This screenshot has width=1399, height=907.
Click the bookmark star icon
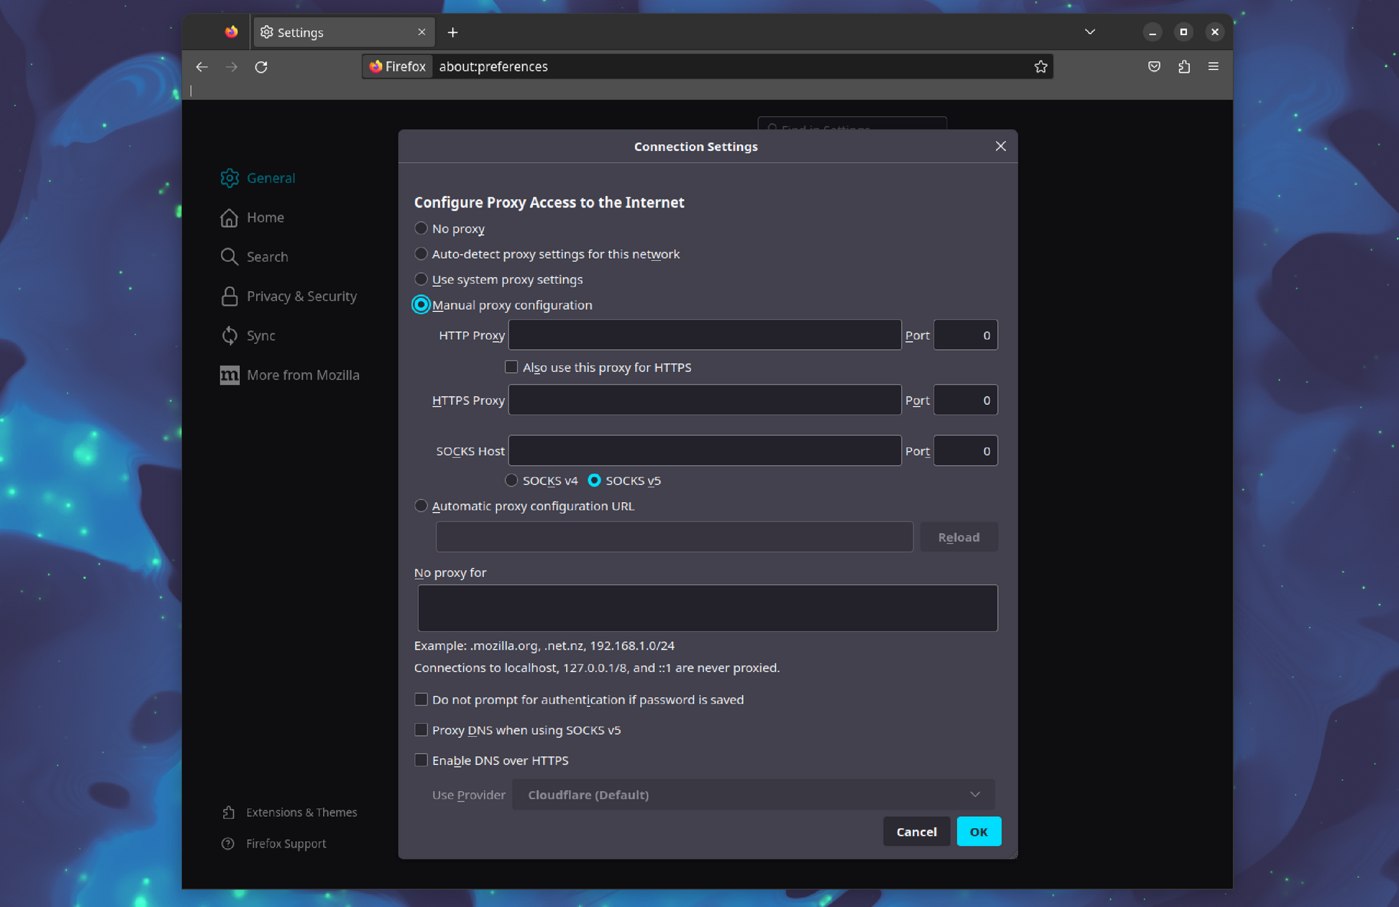tap(1041, 66)
